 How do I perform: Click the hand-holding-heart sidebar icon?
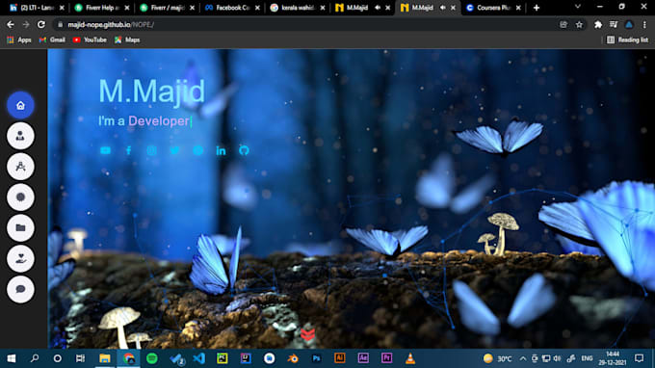20,258
